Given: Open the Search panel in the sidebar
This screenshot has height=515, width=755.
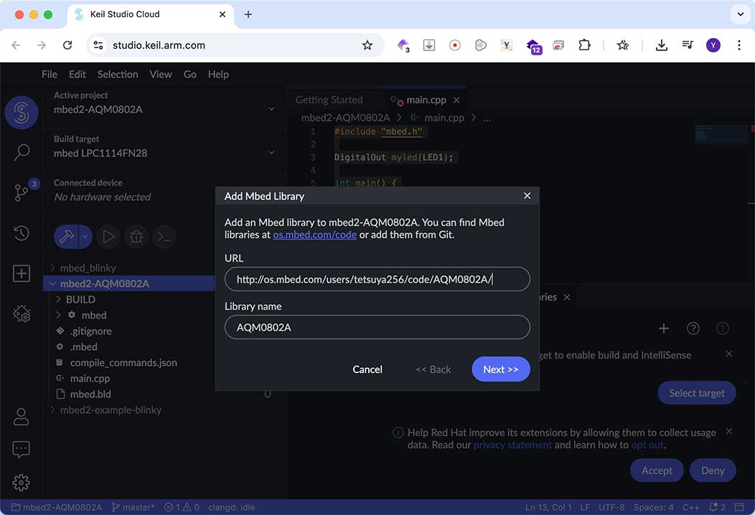Looking at the screenshot, I should pos(22,152).
